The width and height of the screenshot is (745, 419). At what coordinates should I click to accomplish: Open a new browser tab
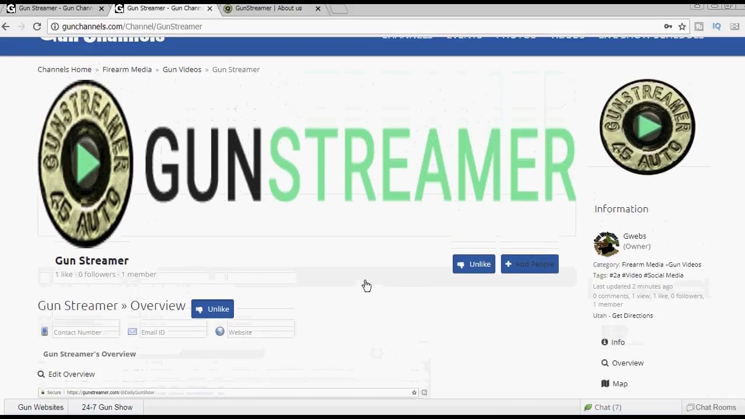coord(339,8)
